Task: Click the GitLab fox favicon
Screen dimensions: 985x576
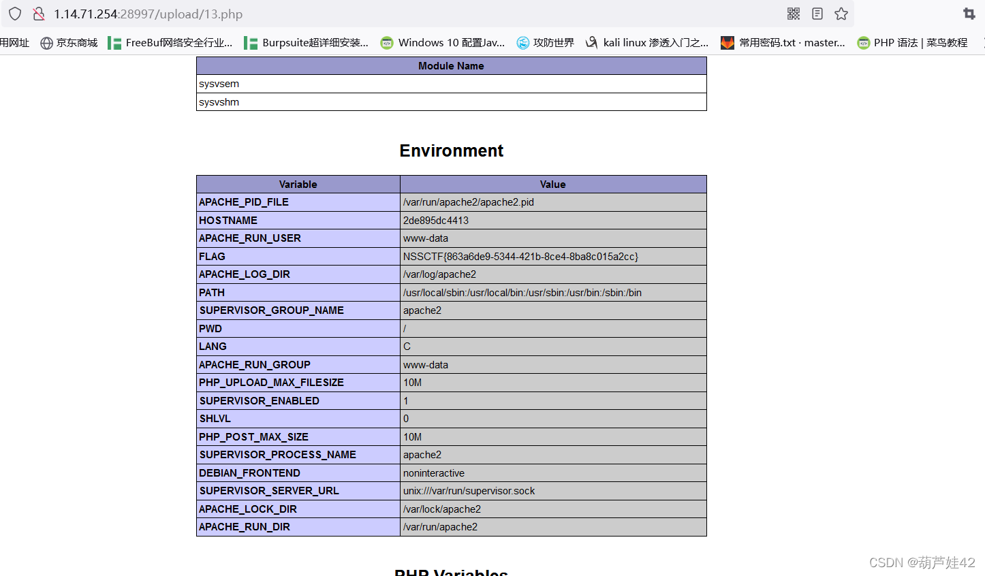Action: point(728,43)
